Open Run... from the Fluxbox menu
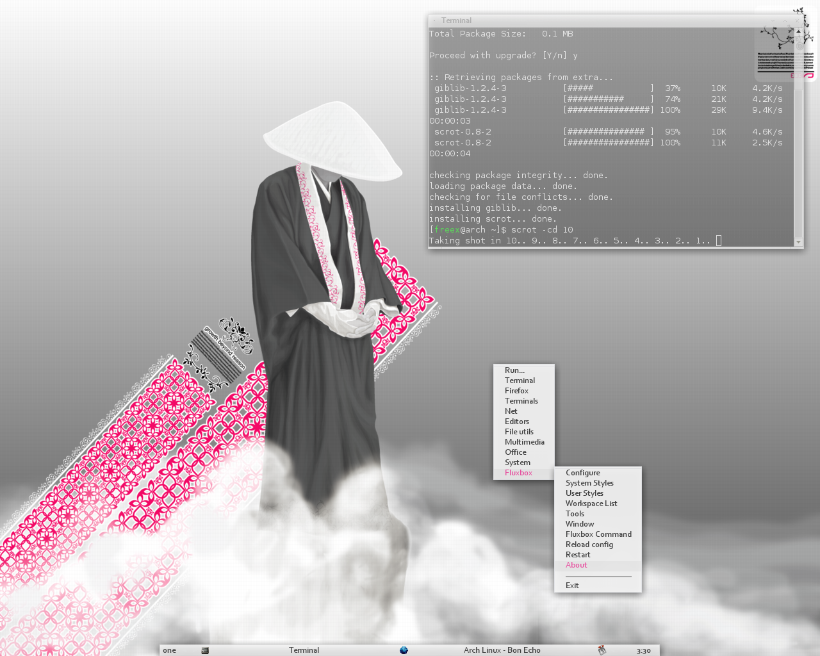Image resolution: width=820 pixels, height=656 pixels. pos(523,370)
